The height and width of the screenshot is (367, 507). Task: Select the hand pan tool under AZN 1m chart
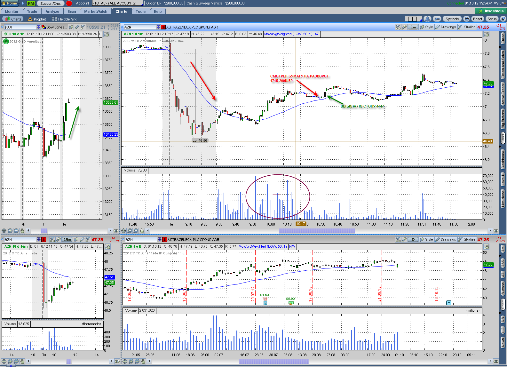pyautogui.click(x=142, y=231)
